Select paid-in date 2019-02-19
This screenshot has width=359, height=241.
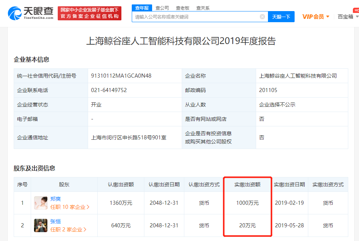[289, 203]
